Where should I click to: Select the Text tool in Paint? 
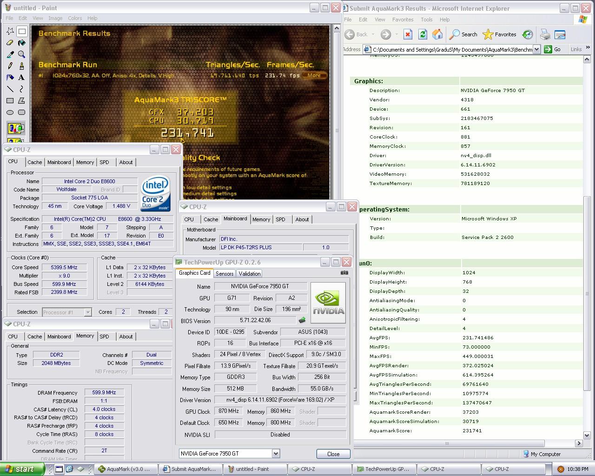(22, 78)
